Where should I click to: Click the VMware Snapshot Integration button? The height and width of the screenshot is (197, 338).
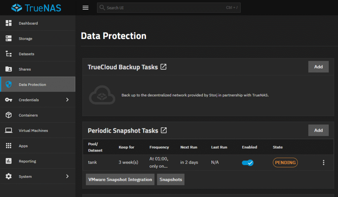click(120, 180)
